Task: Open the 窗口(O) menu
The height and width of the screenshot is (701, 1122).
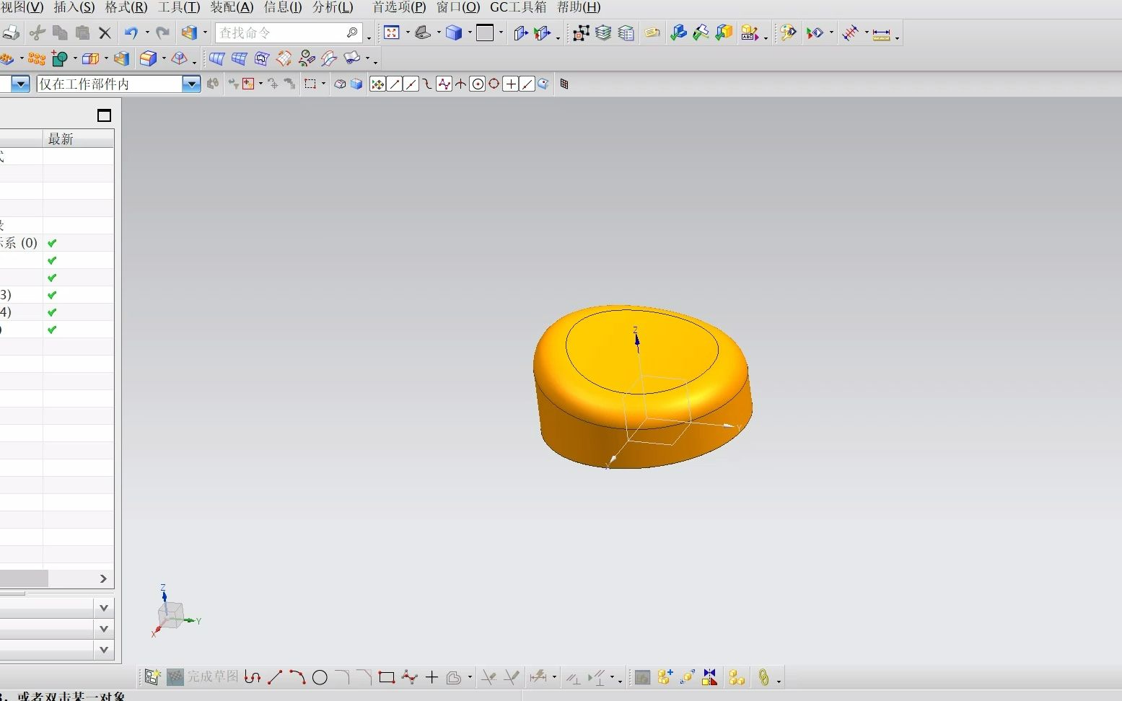Action: point(458,7)
